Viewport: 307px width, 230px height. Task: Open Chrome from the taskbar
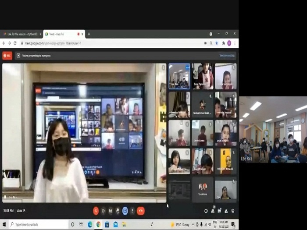pos(99,224)
